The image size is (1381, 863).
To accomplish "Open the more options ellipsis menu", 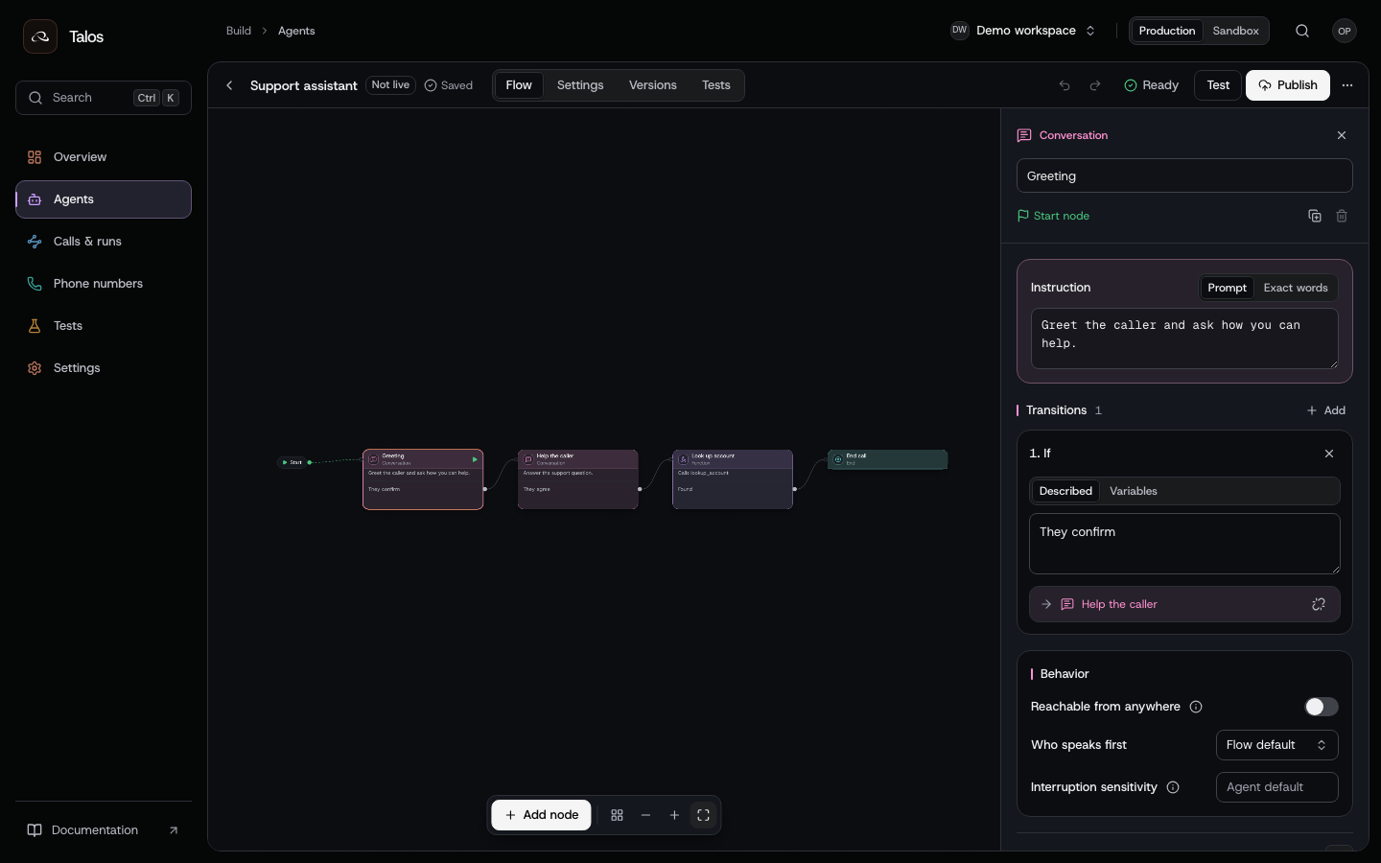I will click(x=1347, y=85).
